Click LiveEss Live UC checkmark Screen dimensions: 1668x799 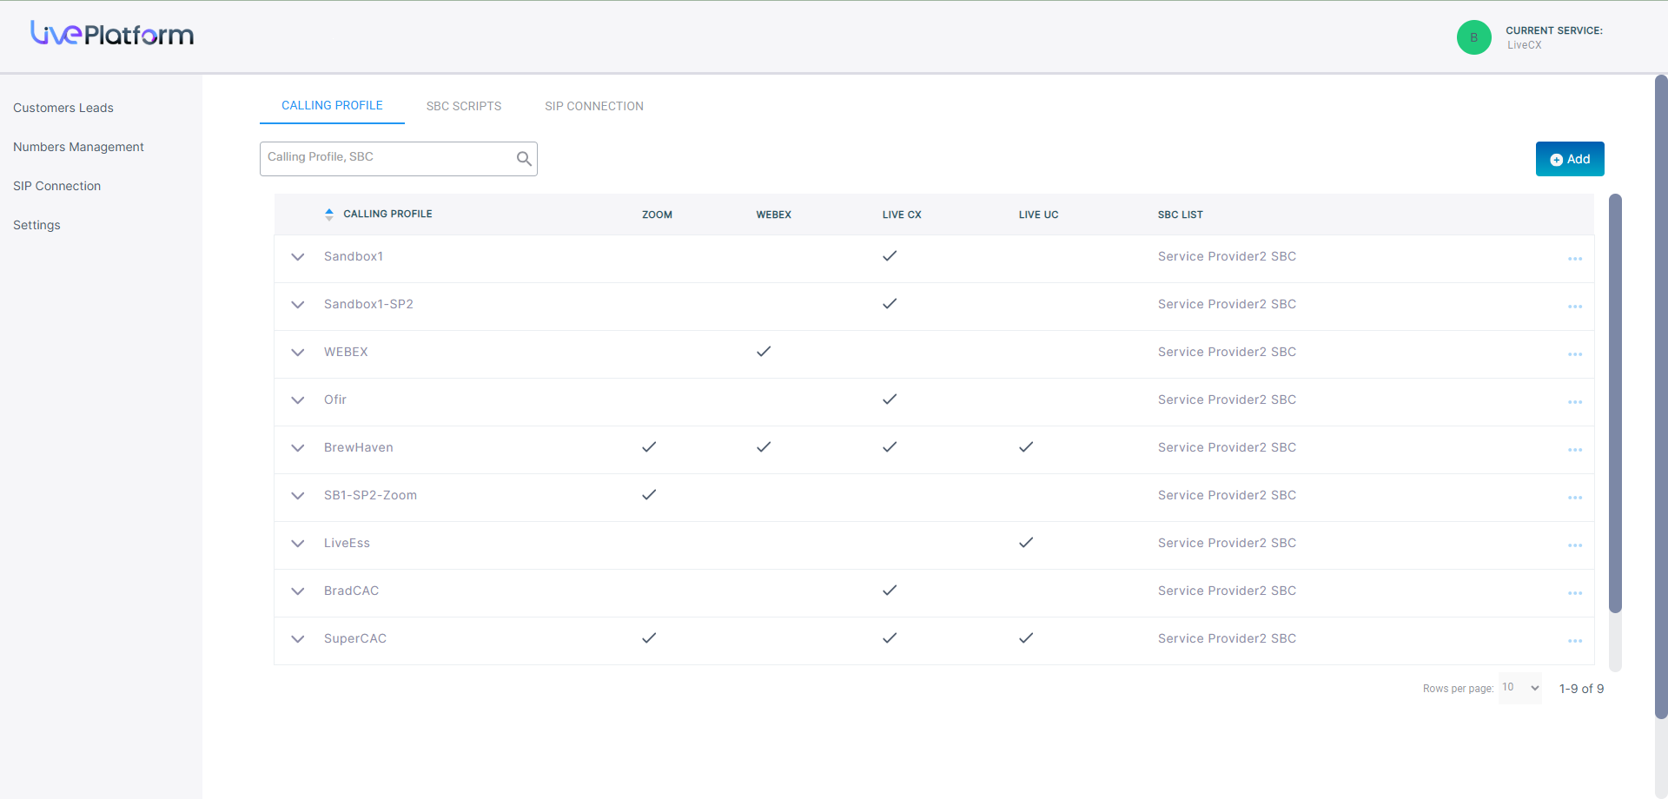1026,543
